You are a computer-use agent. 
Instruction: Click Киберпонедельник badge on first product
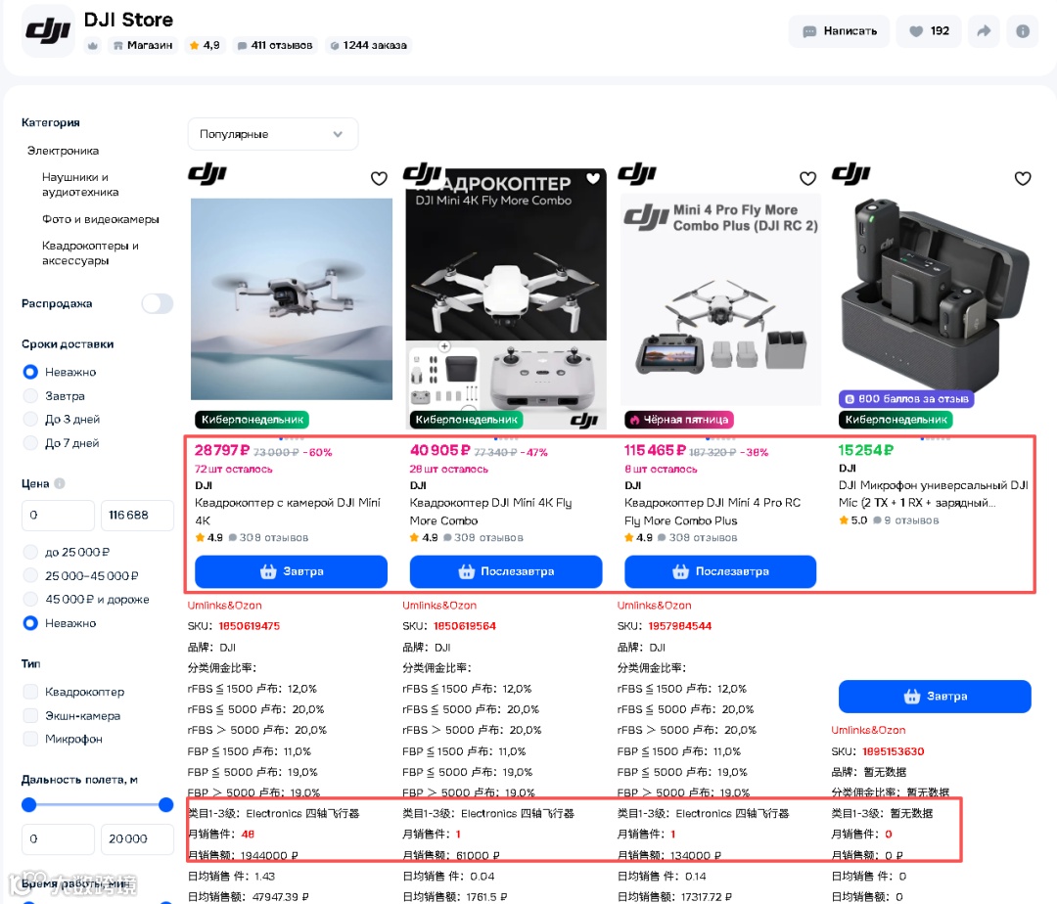(253, 420)
